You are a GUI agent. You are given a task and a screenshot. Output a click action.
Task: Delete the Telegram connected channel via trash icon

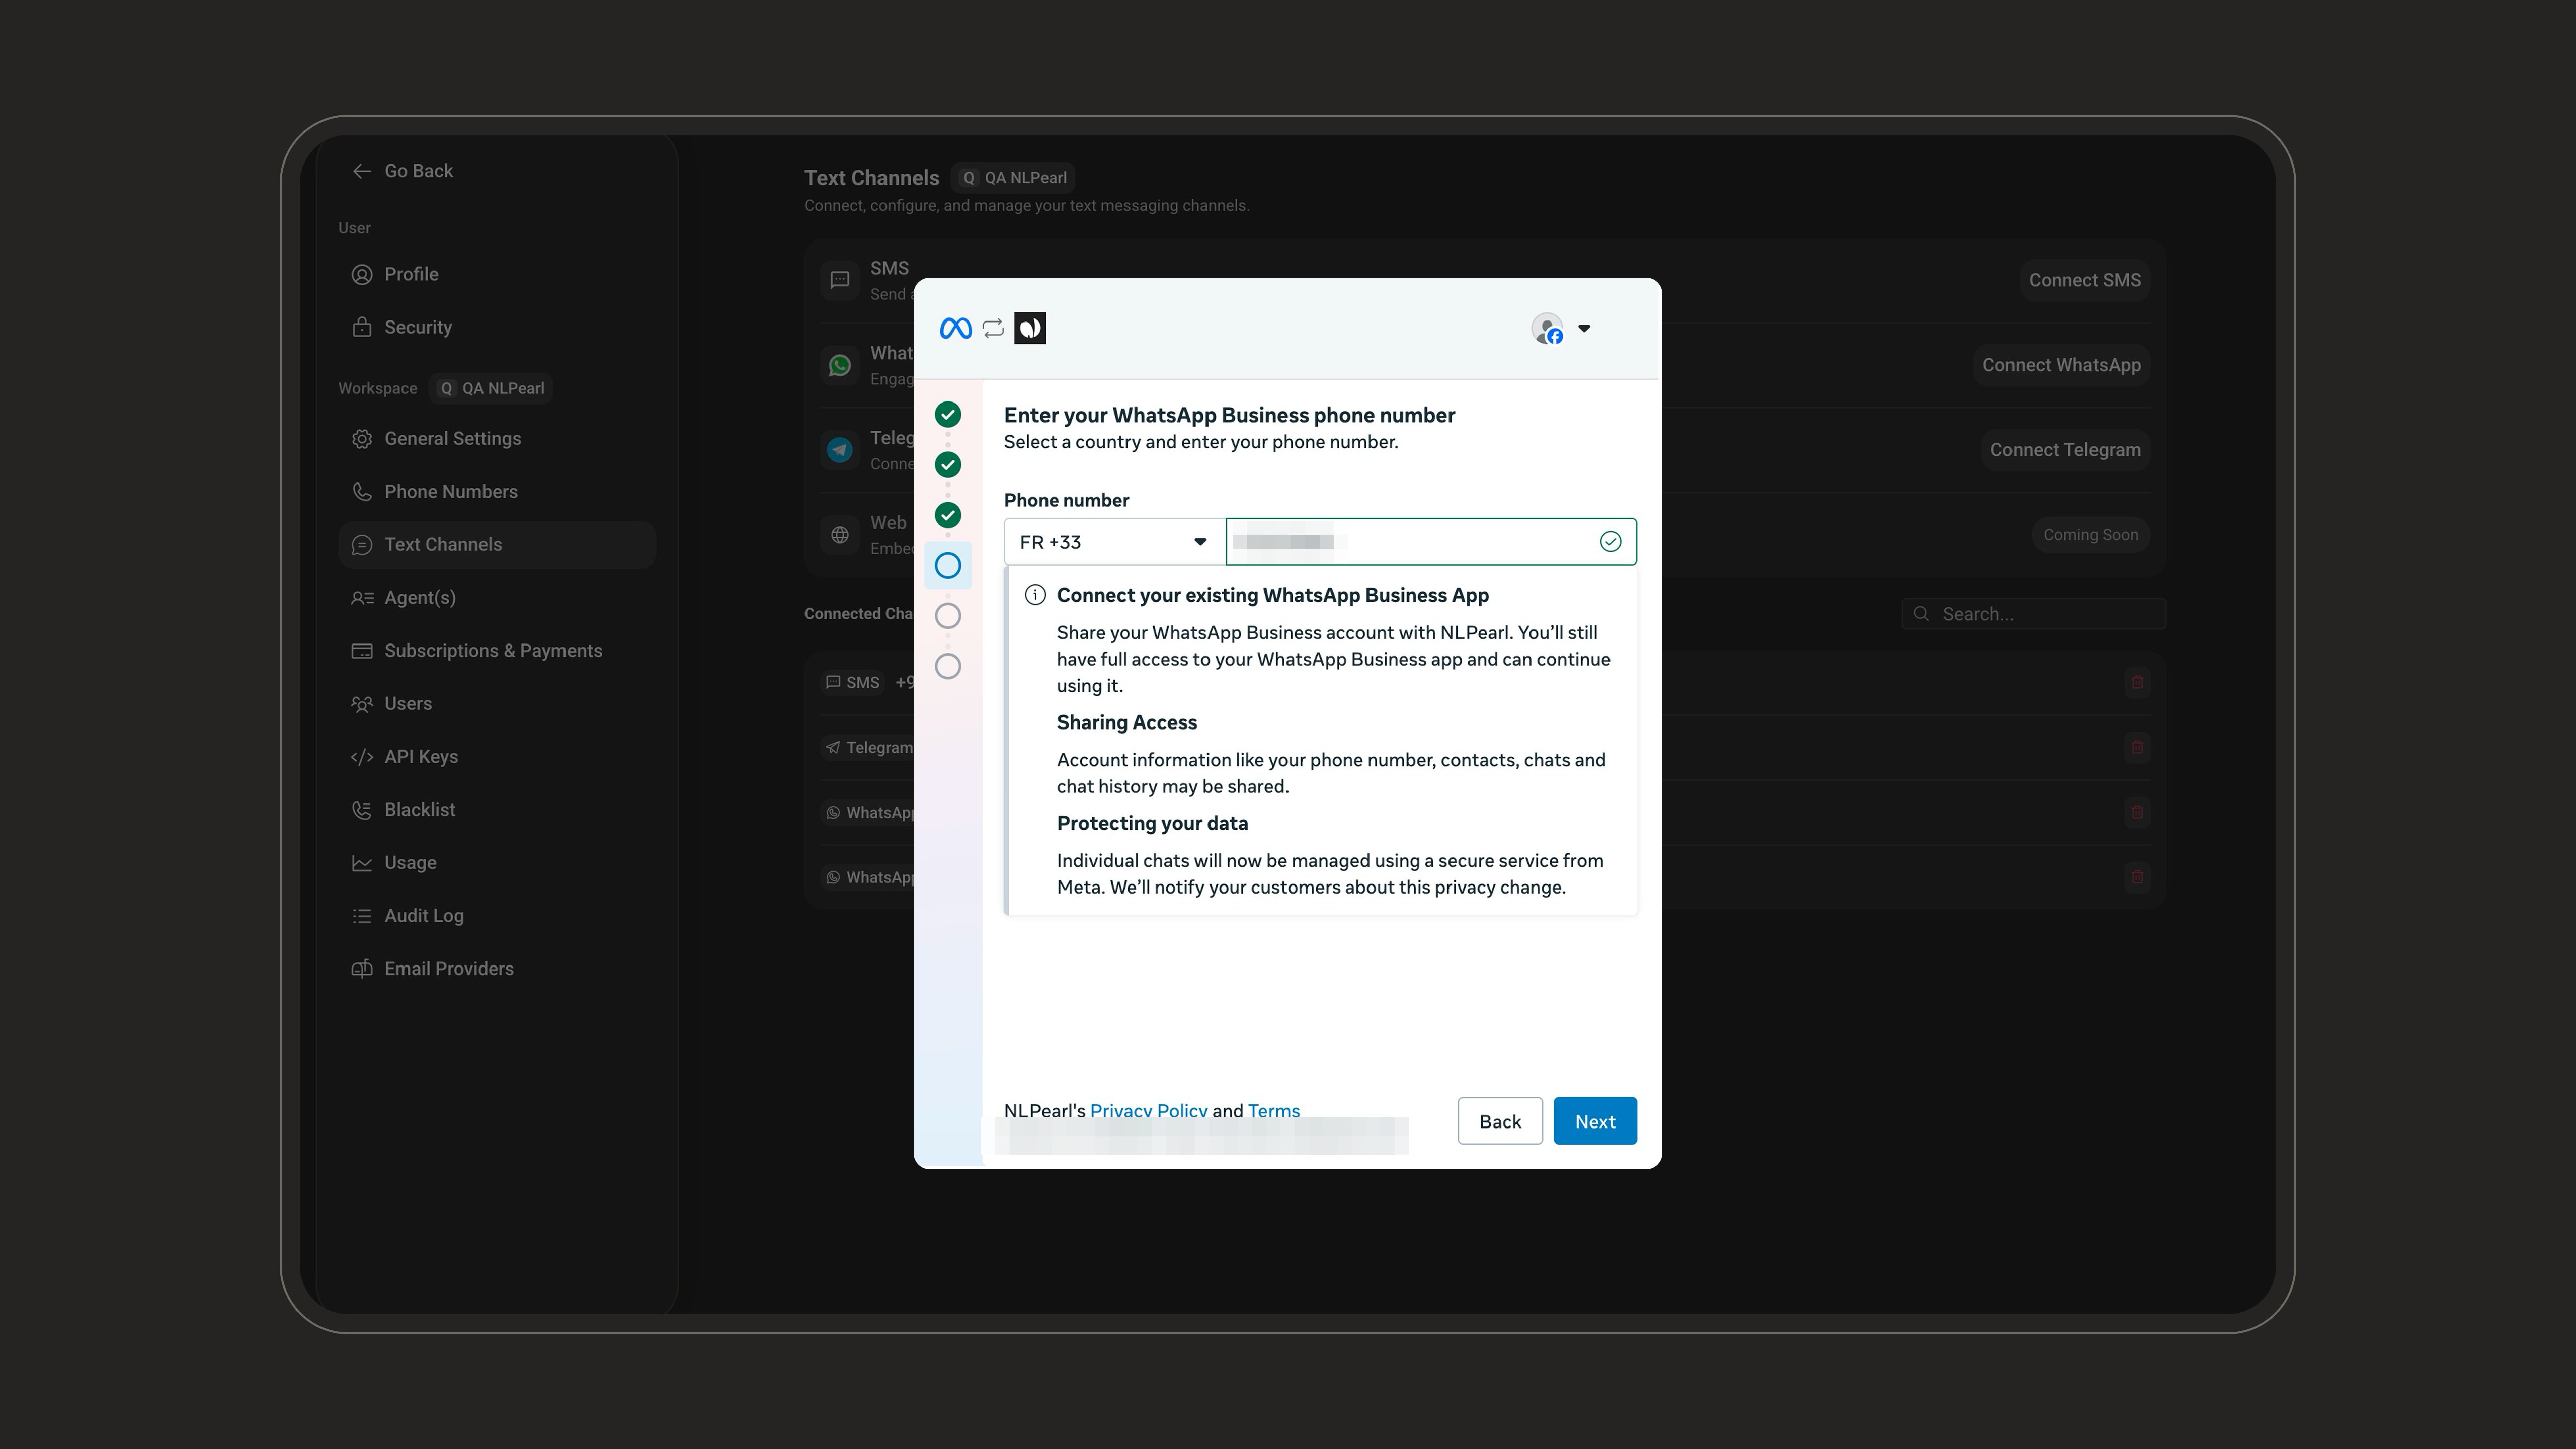coord(2137,747)
